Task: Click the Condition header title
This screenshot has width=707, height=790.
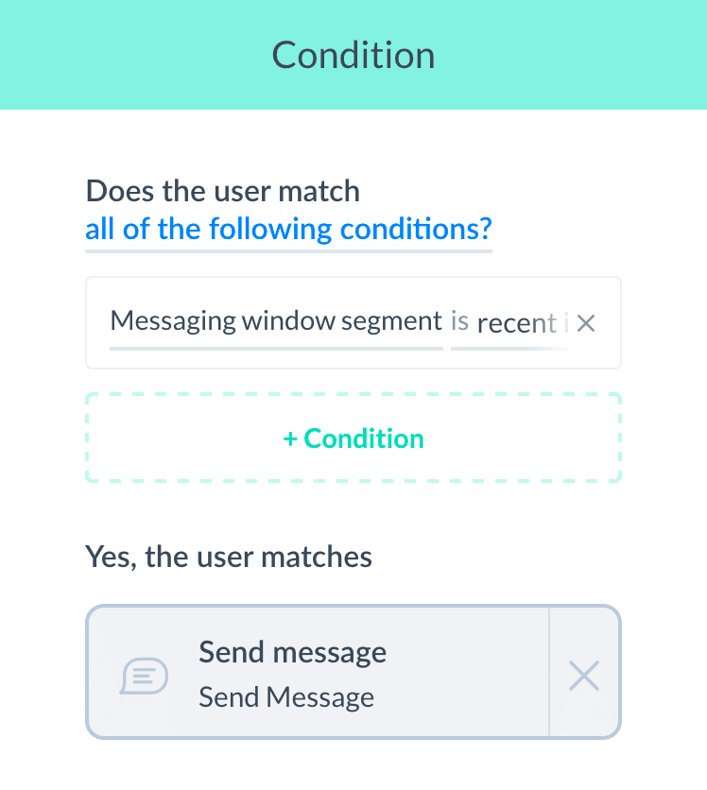Action: [x=353, y=55]
